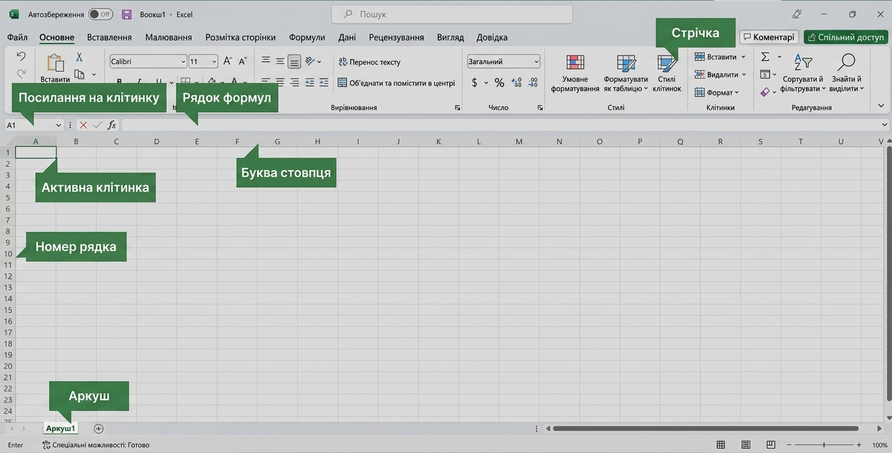
Task: Toggle bottom vertical alignment button
Action: pyautogui.click(x=295, y=61)
